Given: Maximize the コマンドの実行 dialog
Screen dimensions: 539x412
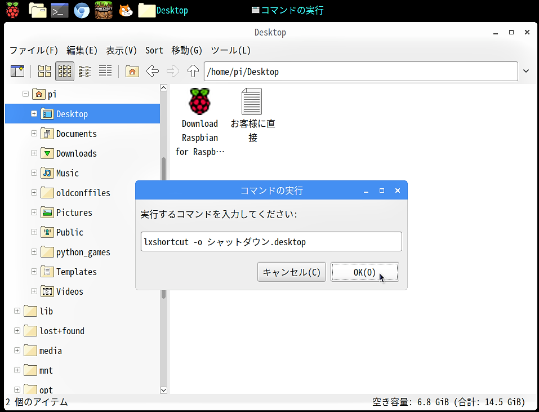Looking at the screenshot, I should click(381, 190).
